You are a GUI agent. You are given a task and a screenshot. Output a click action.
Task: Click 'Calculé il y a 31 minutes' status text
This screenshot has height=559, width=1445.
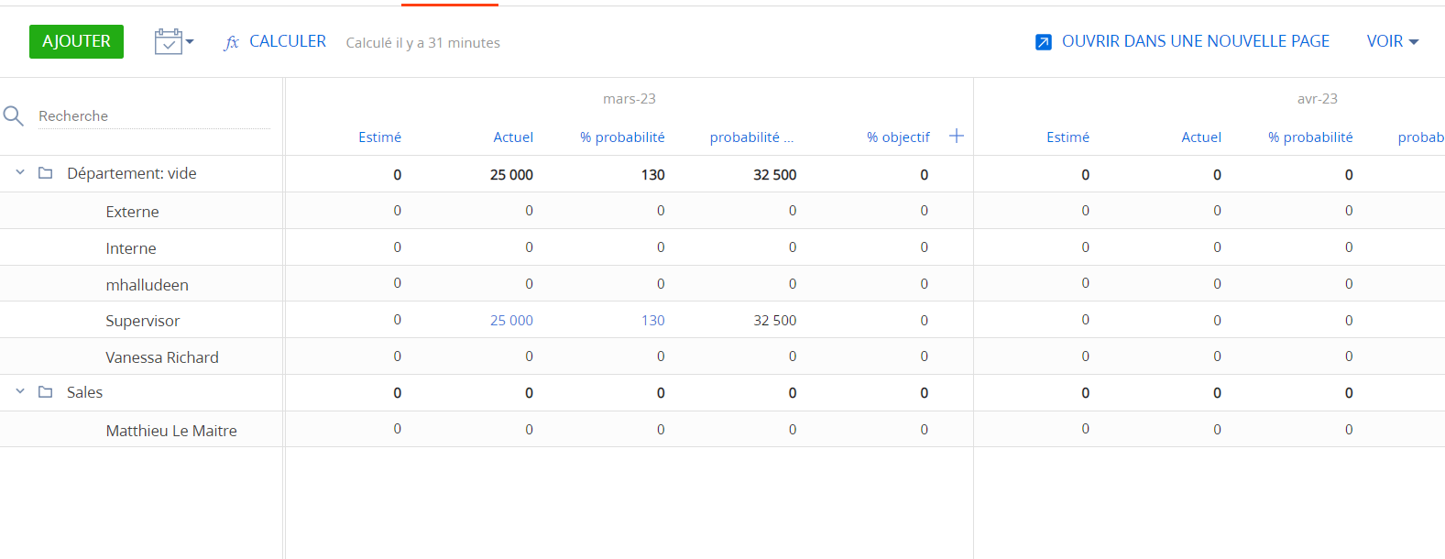[423, 43]
